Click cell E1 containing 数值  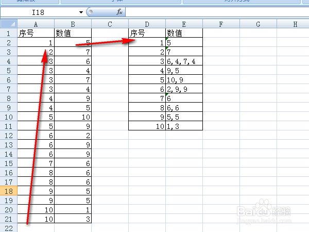click(184, 33)
